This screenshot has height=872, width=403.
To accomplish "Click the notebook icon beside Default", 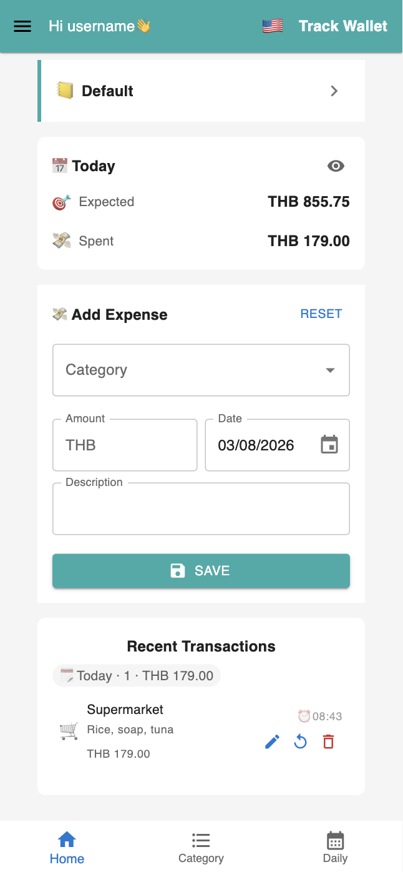I will point(65,91).
